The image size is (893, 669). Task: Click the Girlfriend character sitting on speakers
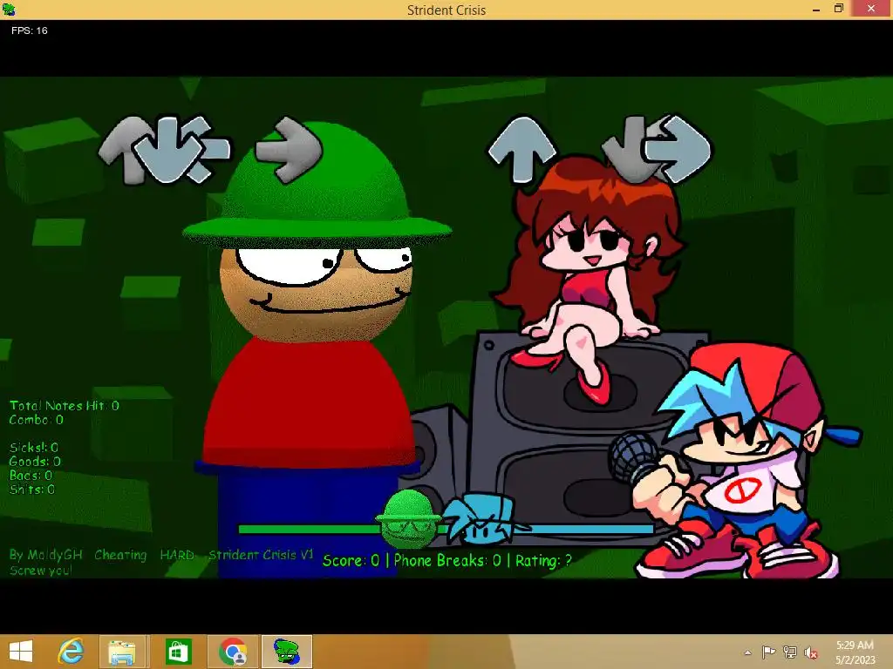(590, 279)
